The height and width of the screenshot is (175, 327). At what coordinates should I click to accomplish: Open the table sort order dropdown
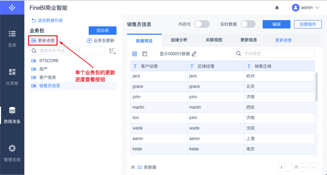112,51
